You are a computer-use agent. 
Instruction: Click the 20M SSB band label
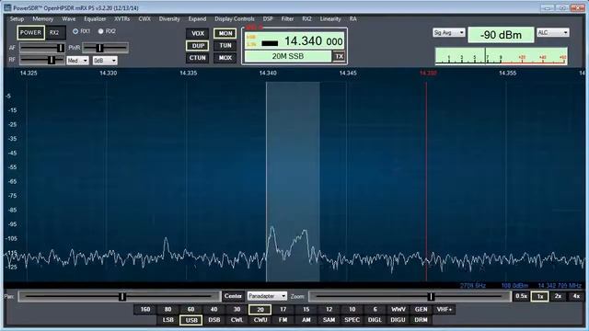tap(288, 56)
